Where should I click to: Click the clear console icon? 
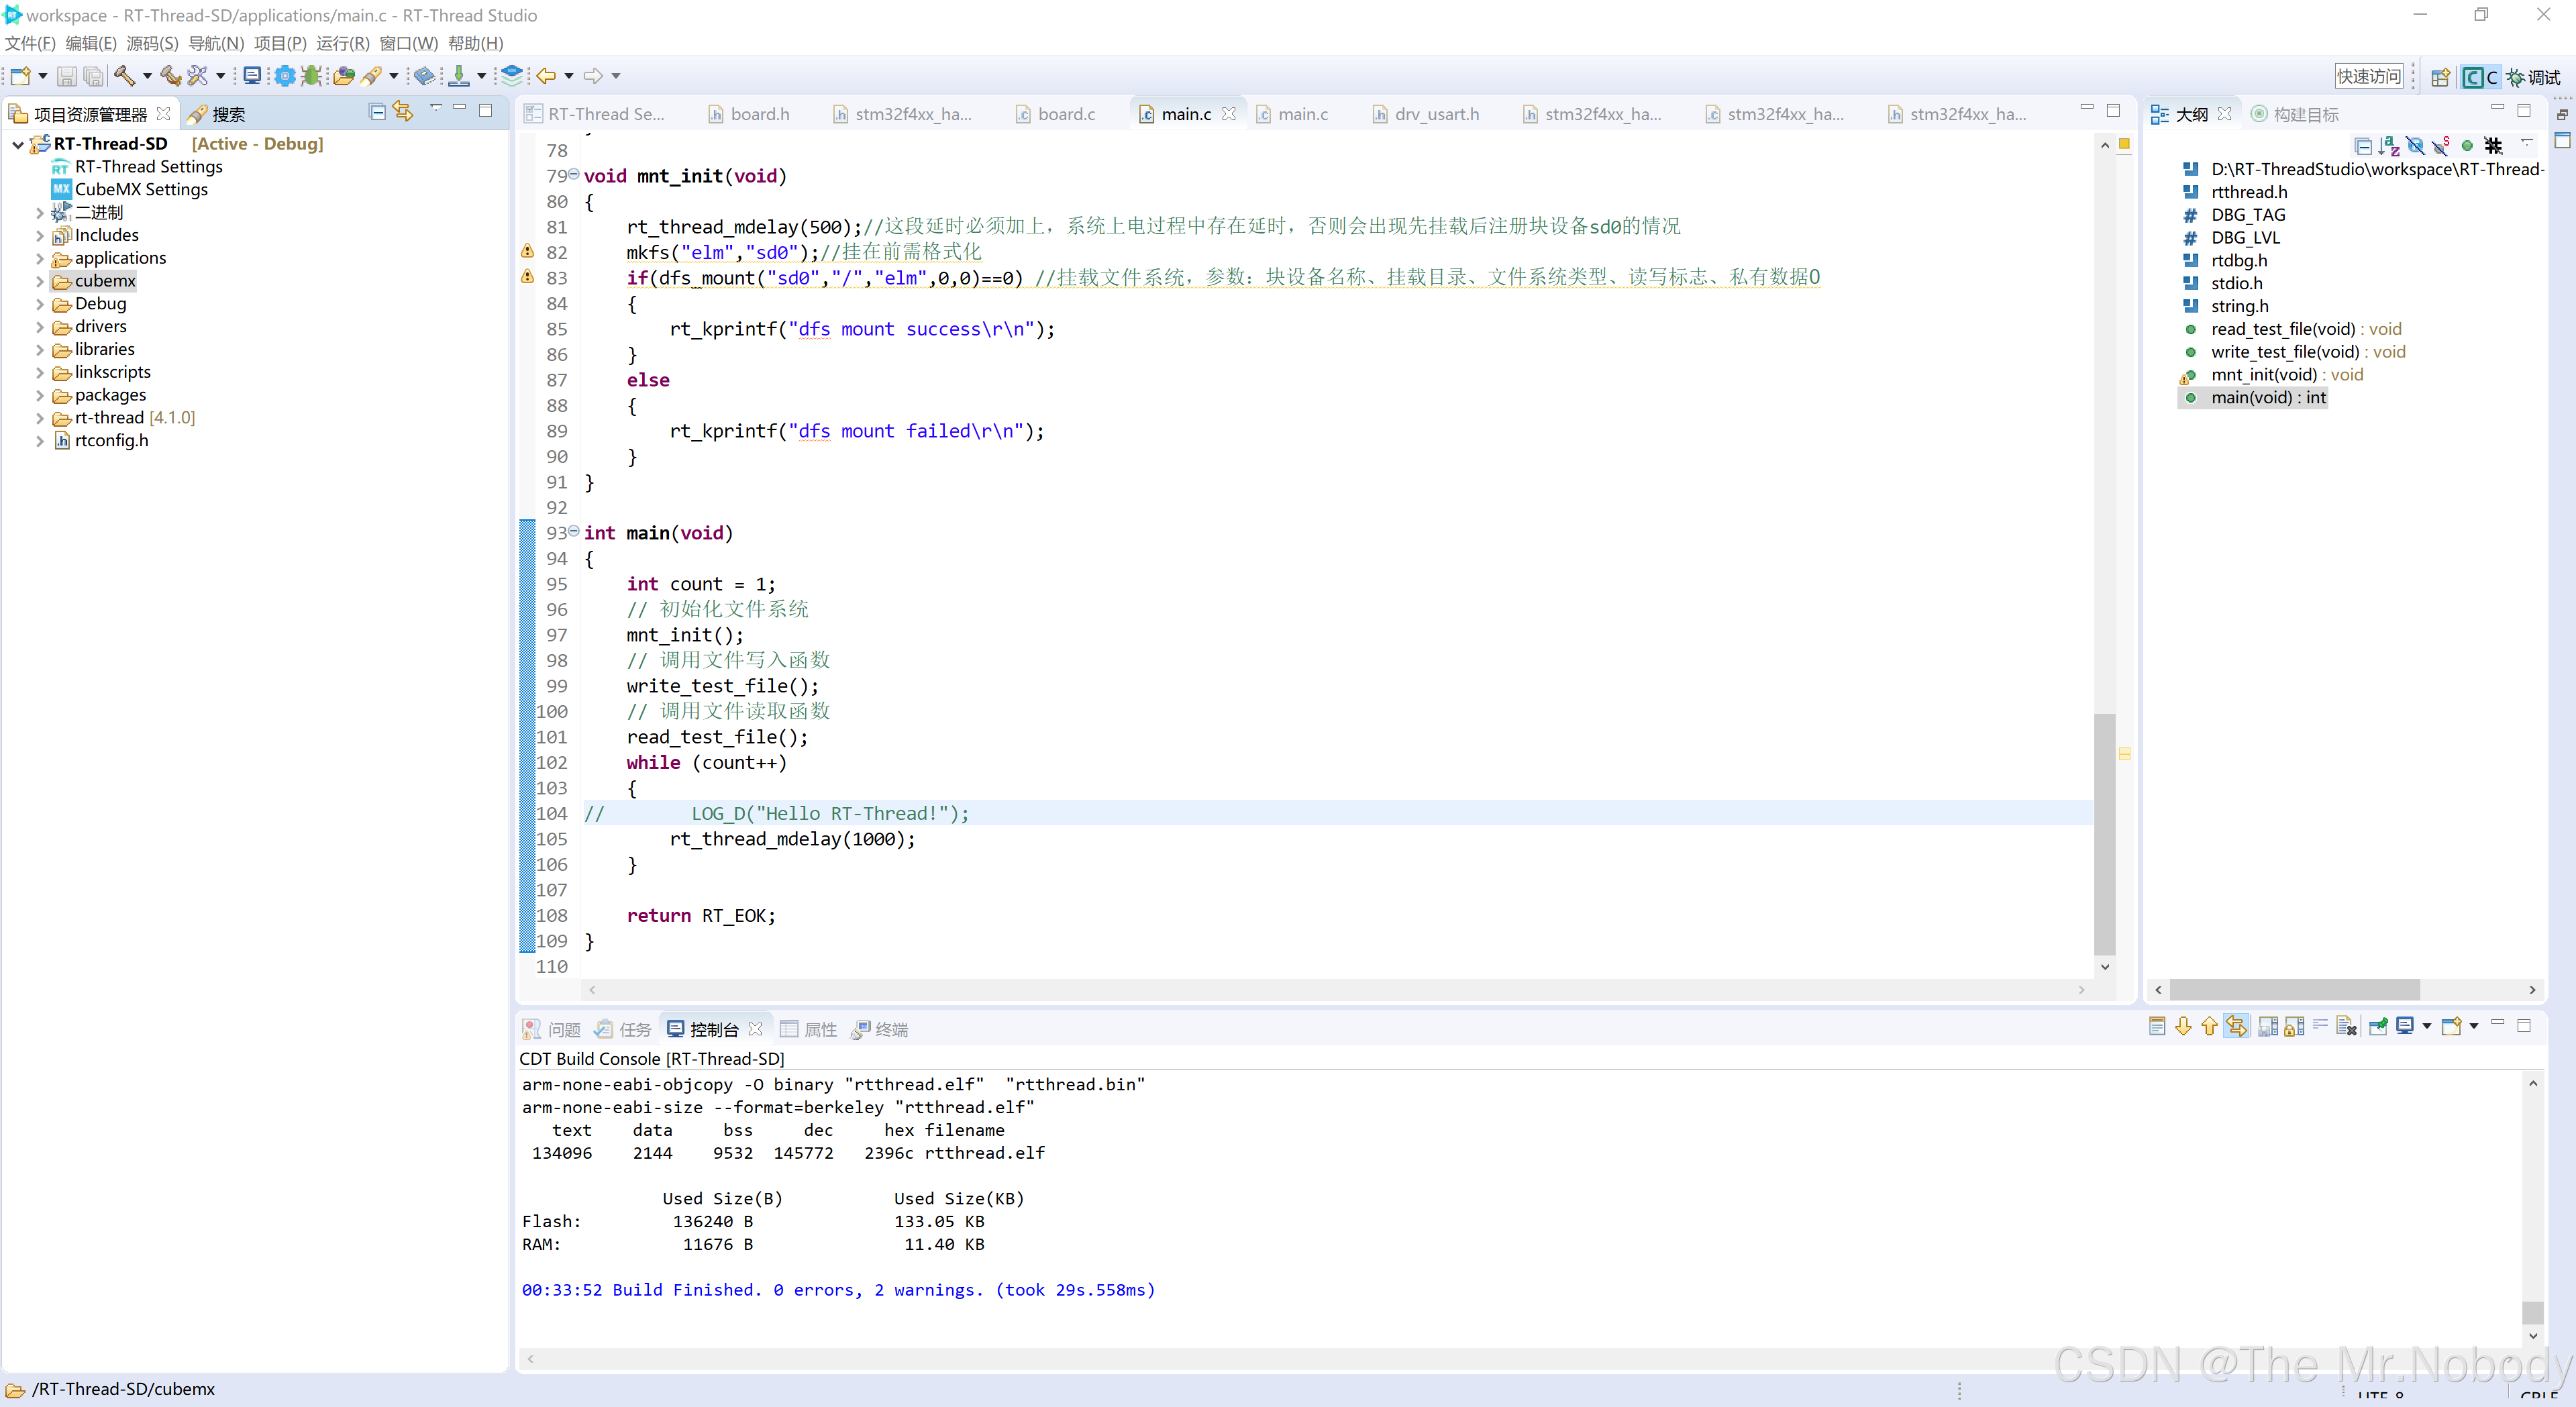point(2346,1026)
